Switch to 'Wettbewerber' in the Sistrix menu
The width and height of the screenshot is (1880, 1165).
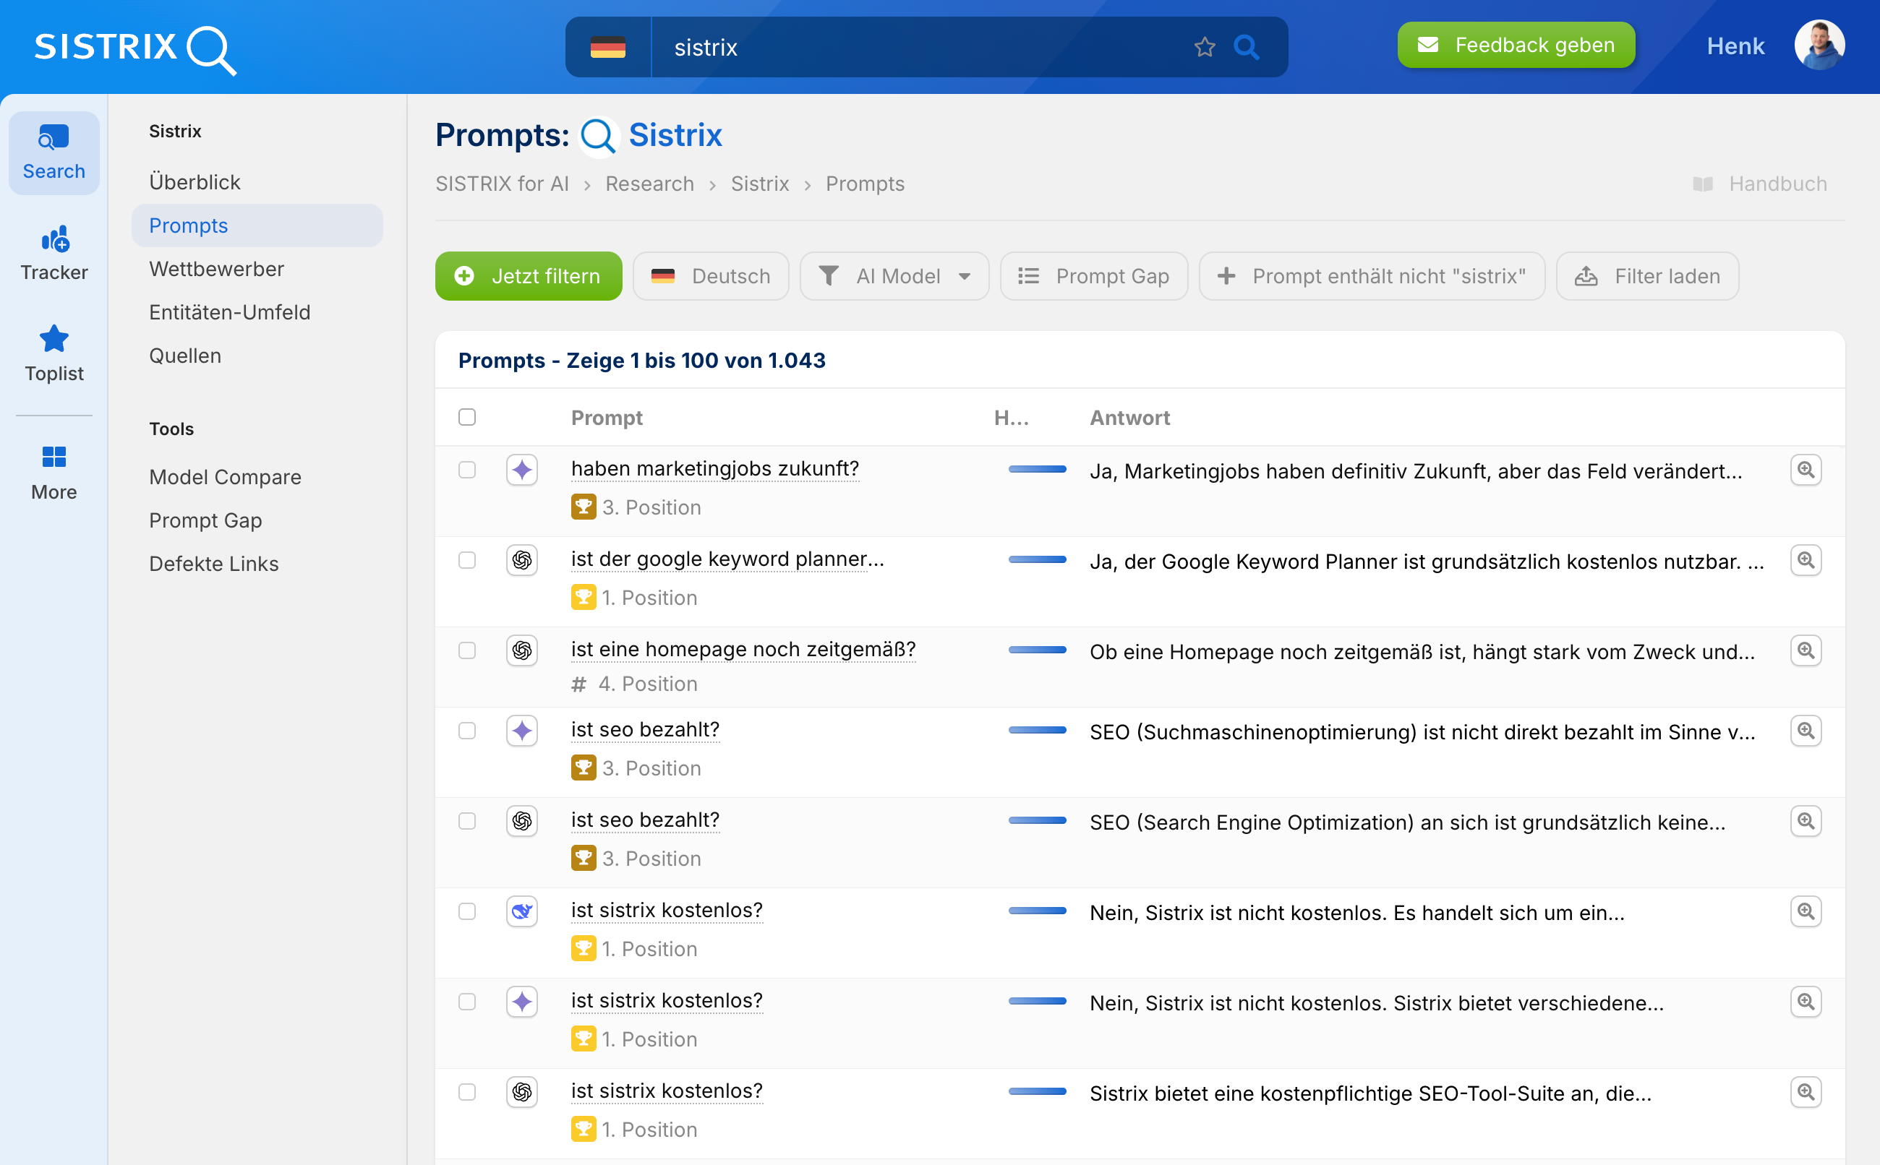click(217, 268)
